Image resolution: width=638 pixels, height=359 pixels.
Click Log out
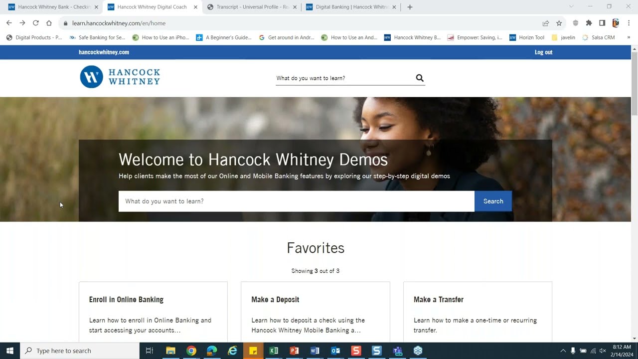pyautogui.click(x=543, y=52)
